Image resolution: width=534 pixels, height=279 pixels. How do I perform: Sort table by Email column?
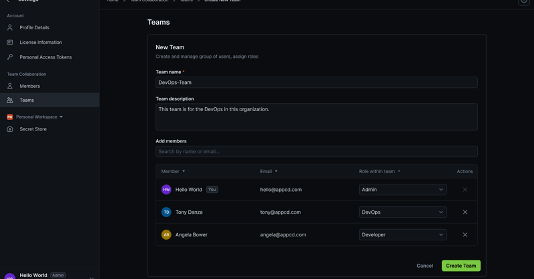coord(269,172)
